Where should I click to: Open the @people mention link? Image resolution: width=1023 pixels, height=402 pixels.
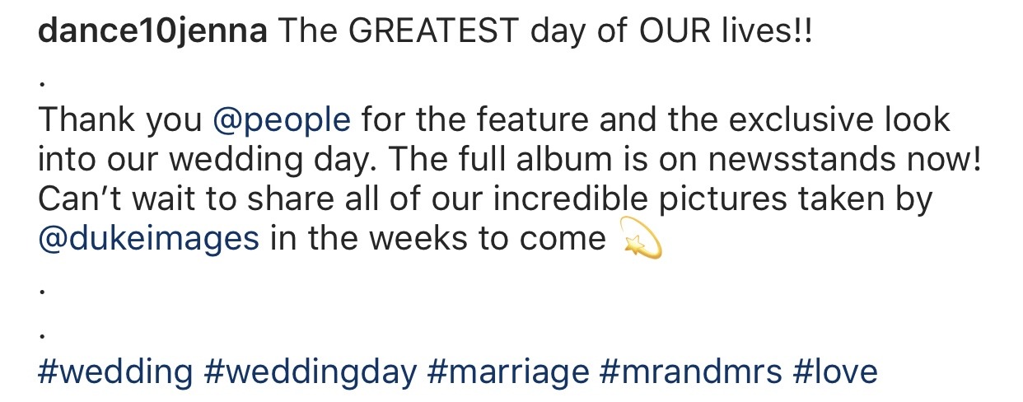pyautogui.click(x=282, y=122)
